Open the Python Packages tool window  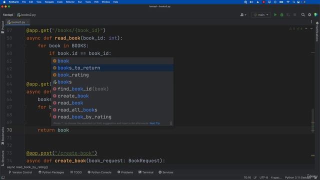pos(51,172)
